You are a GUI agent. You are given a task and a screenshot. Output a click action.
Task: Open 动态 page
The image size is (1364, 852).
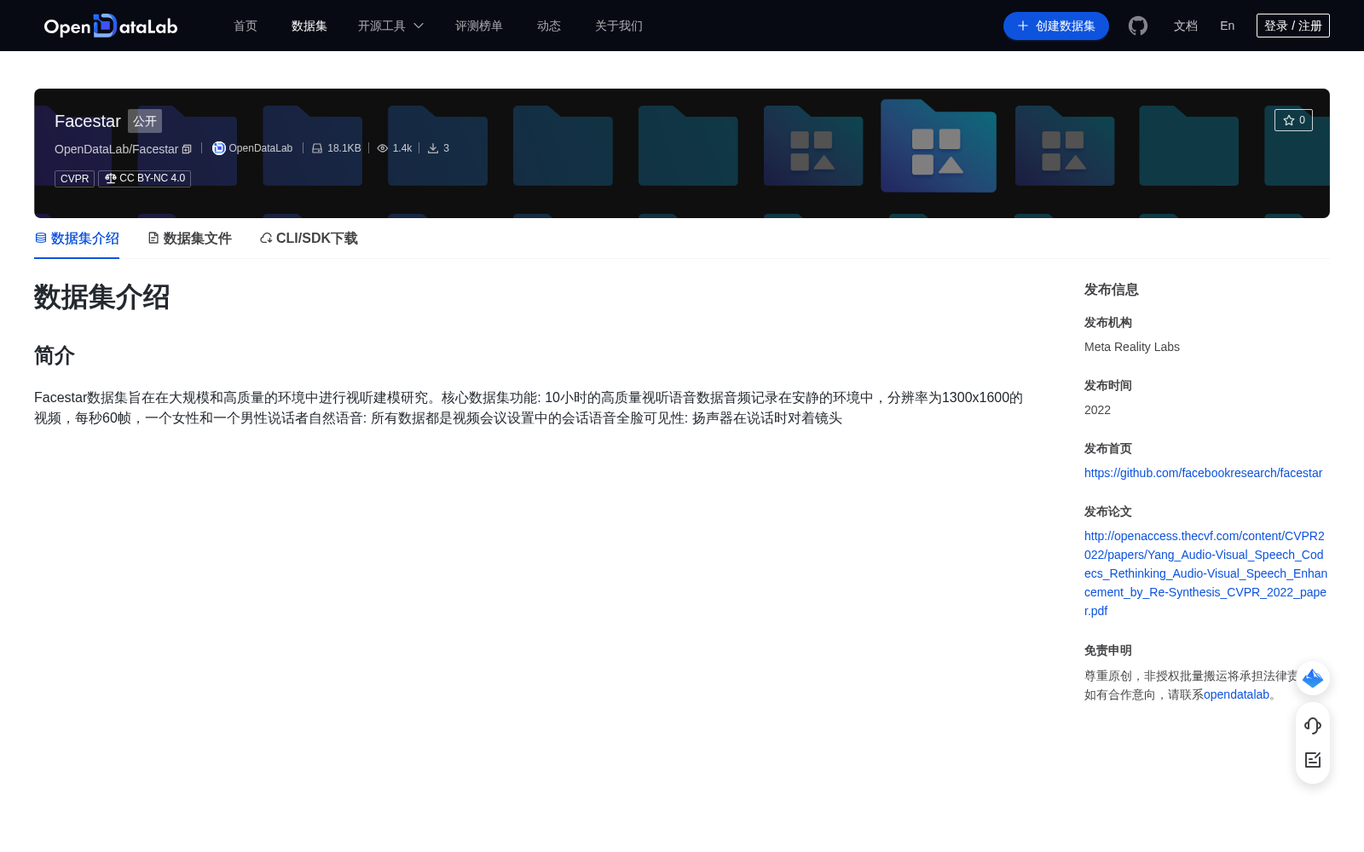coord(549,26)
